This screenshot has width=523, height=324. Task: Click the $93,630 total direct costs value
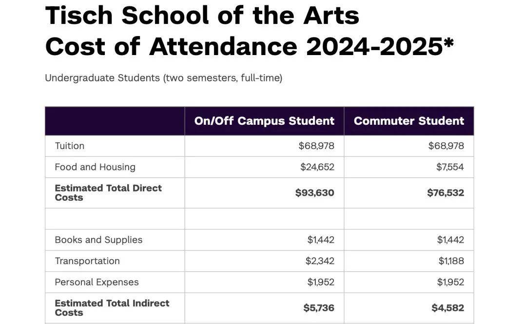315,193
